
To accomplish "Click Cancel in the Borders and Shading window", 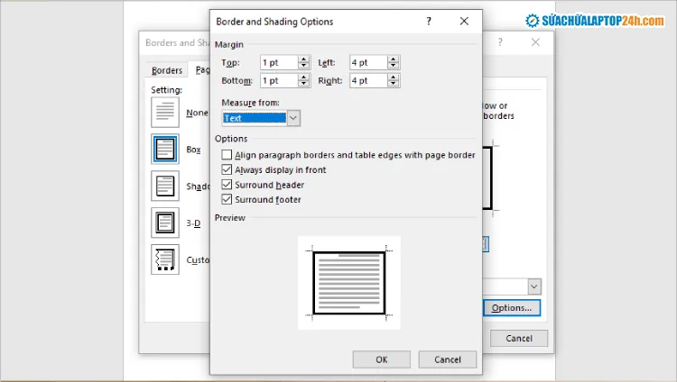I will coord(519,339).
